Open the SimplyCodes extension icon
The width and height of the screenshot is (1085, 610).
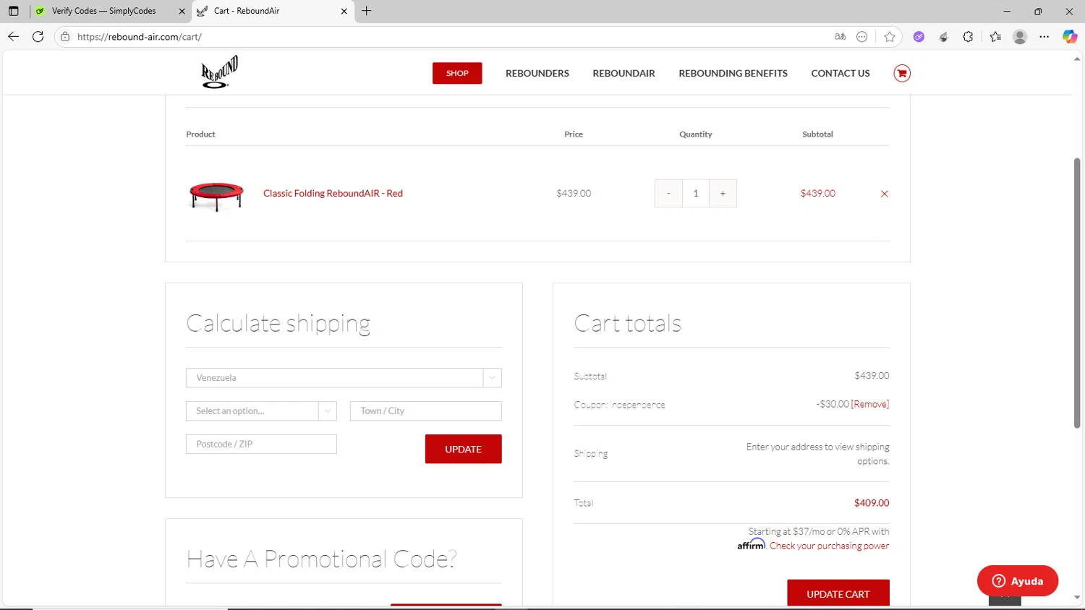943,37
